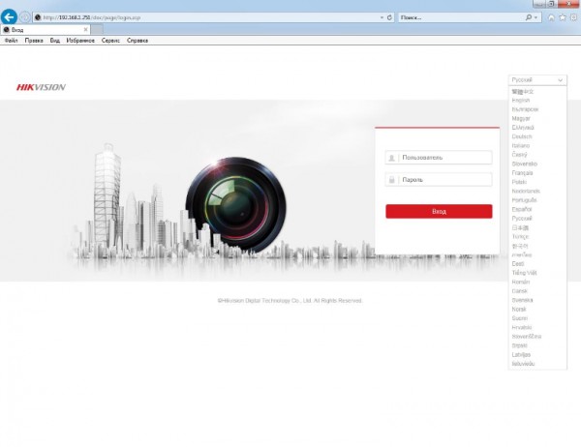The height and width of the screenshot is (447, 581).
Task: Choose Türkçe from the language list
Action: [520, 236]
